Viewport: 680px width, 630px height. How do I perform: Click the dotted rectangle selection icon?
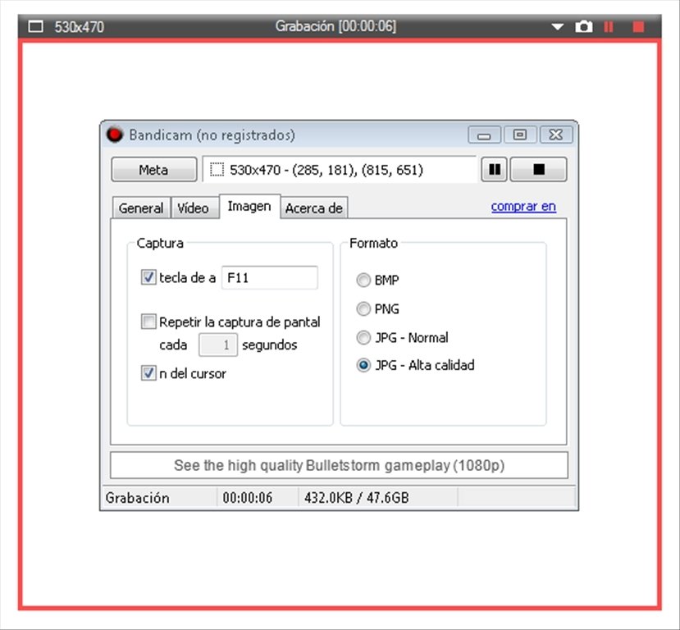217,170
